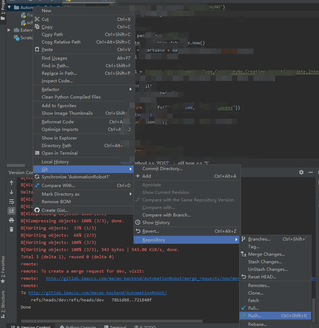Hide the Version Control panel with minimize dash
The height and width of the screenshot is (328, 319).
[x=311, y=172]
